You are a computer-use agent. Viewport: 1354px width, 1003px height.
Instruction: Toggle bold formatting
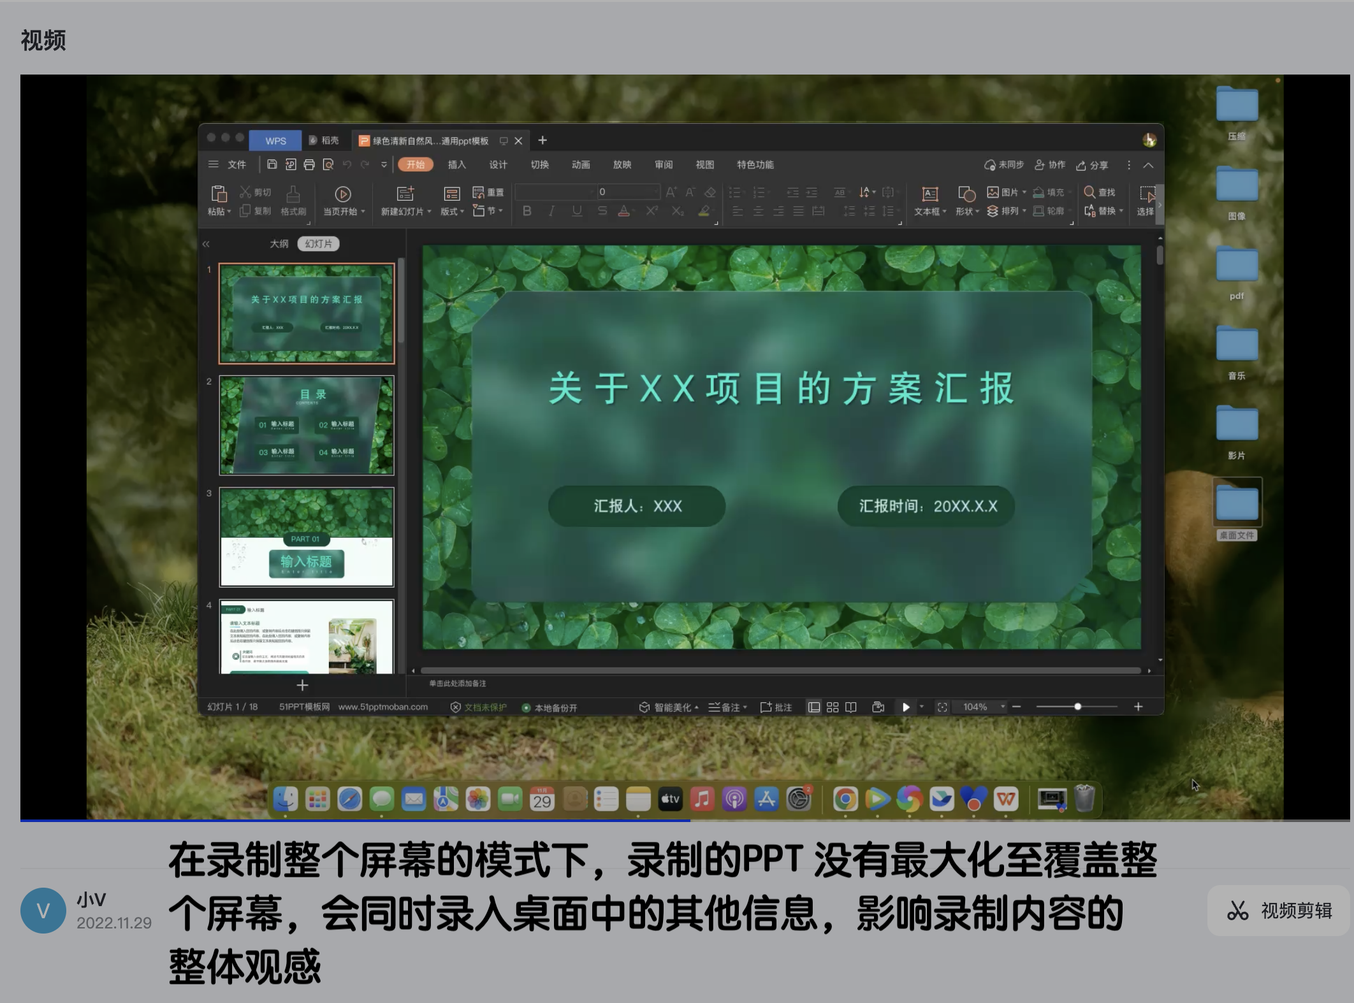(526, 212)
